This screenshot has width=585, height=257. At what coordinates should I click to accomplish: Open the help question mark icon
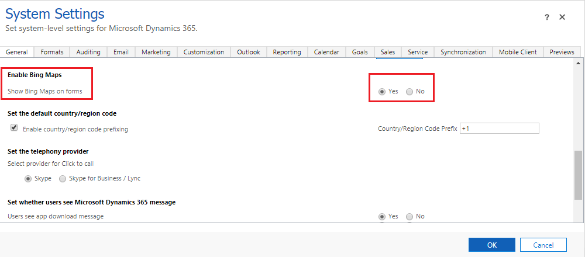pyautogui.click(x=547, y=17)
